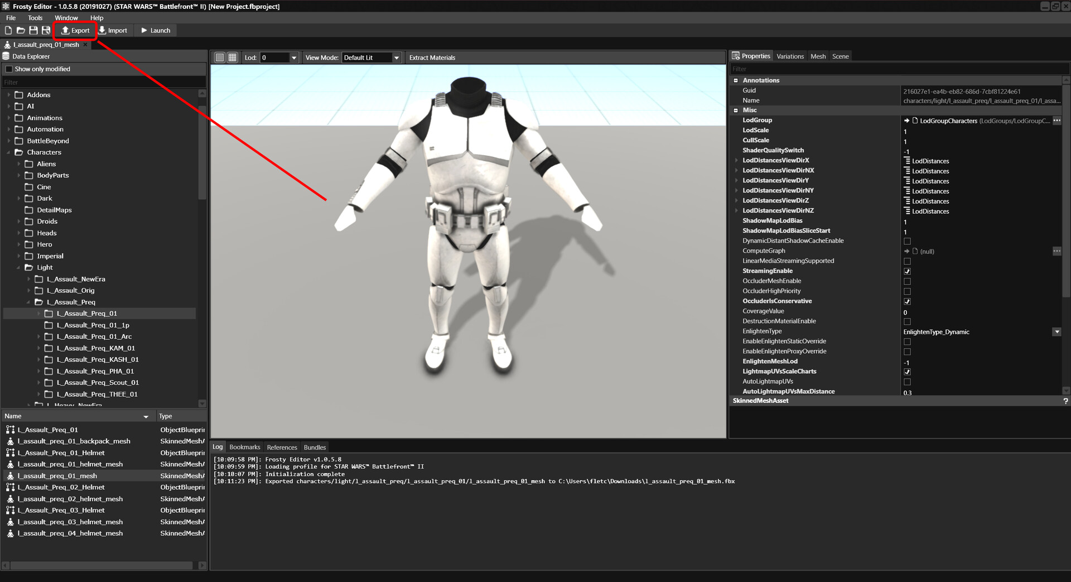The width and height of the screenshot is (1071, 582).
Task: Select the L_Assault_Preq_KAM_01 folder icon
Action: point(49,348)
